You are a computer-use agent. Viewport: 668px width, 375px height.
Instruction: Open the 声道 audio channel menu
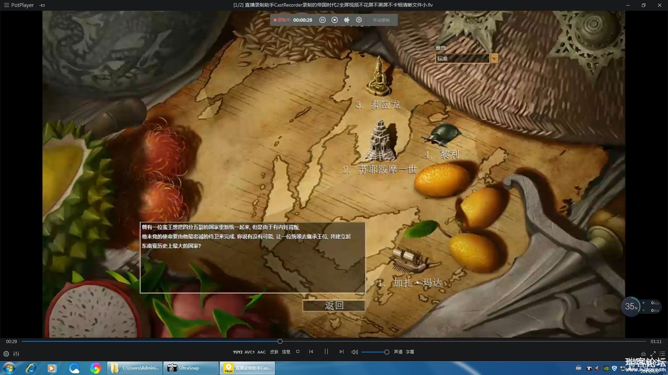click(398, 352)
